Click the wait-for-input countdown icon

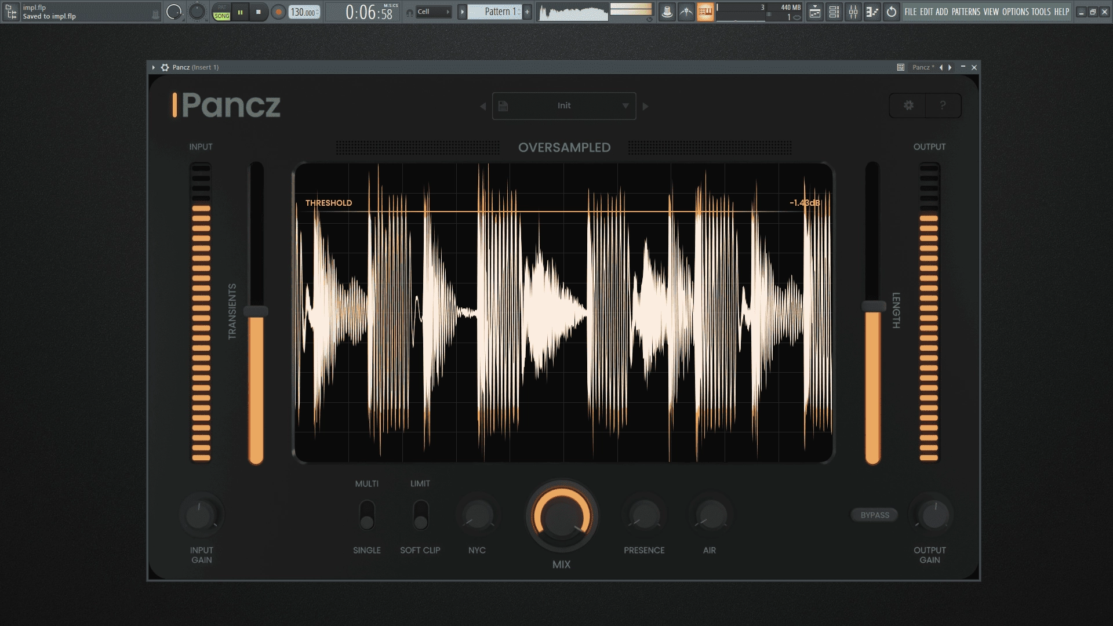686,12
